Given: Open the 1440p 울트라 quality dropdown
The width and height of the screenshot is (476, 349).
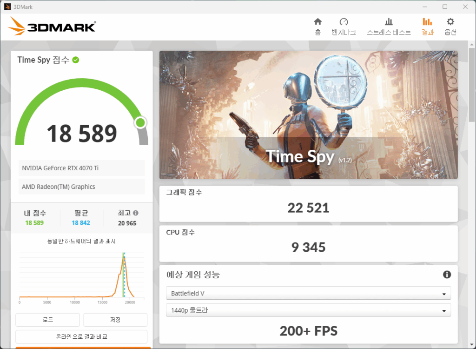Looking at the screenshot, I should [x=308, y=310].
